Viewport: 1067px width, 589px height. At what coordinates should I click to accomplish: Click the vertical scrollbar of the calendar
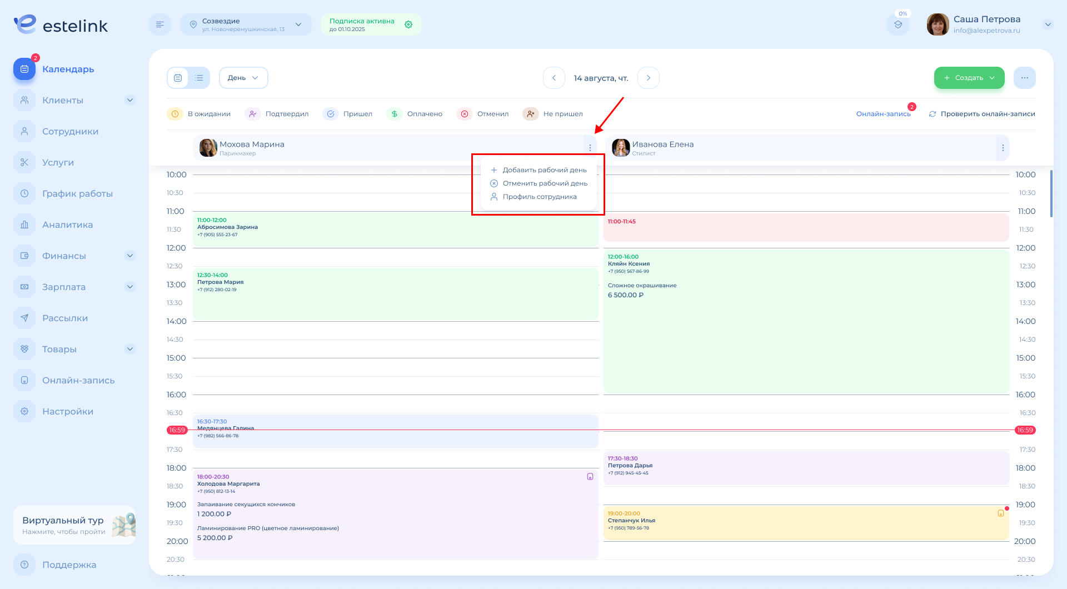(x=1051, y=194)
